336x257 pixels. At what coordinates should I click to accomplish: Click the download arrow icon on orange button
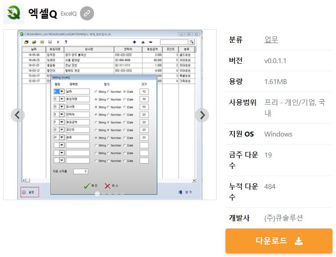coord(299,241)
